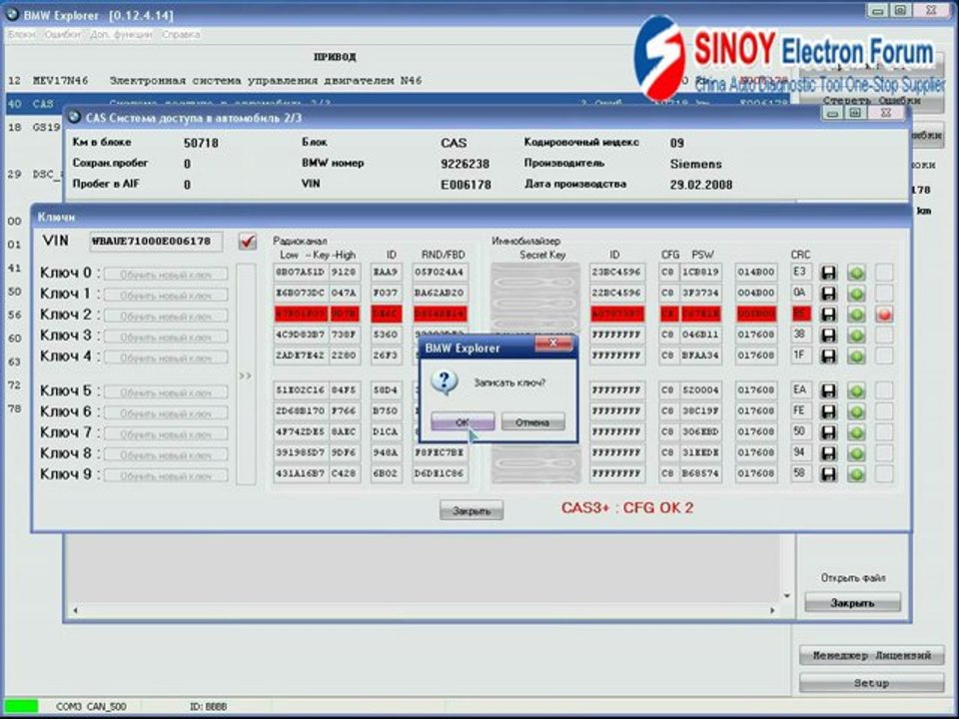
Task: Open the Ошибки menu
Action: coord(62,35)
